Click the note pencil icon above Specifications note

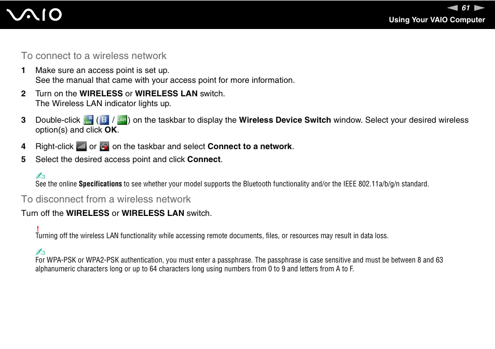click(40, 176)
